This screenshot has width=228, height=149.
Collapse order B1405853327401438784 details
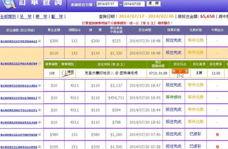pyautogui.click(x=40, y=64)
